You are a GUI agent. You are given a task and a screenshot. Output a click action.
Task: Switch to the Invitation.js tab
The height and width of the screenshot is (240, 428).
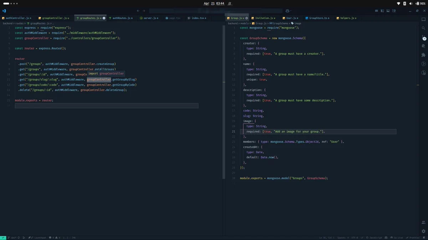tap(263, 18)
